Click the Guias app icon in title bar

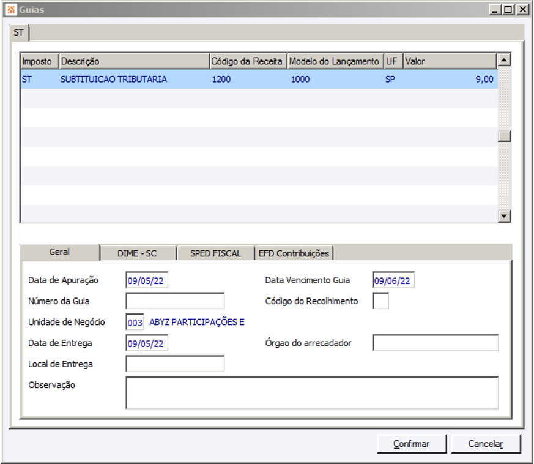click(11, 10)
